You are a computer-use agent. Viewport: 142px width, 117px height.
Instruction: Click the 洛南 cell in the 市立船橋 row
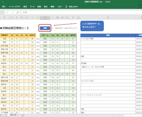pyautogui.click(x=45, y=112)
